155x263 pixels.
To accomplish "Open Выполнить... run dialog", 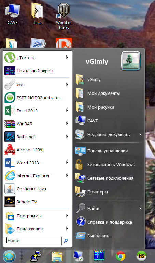I will click(109, 236).
